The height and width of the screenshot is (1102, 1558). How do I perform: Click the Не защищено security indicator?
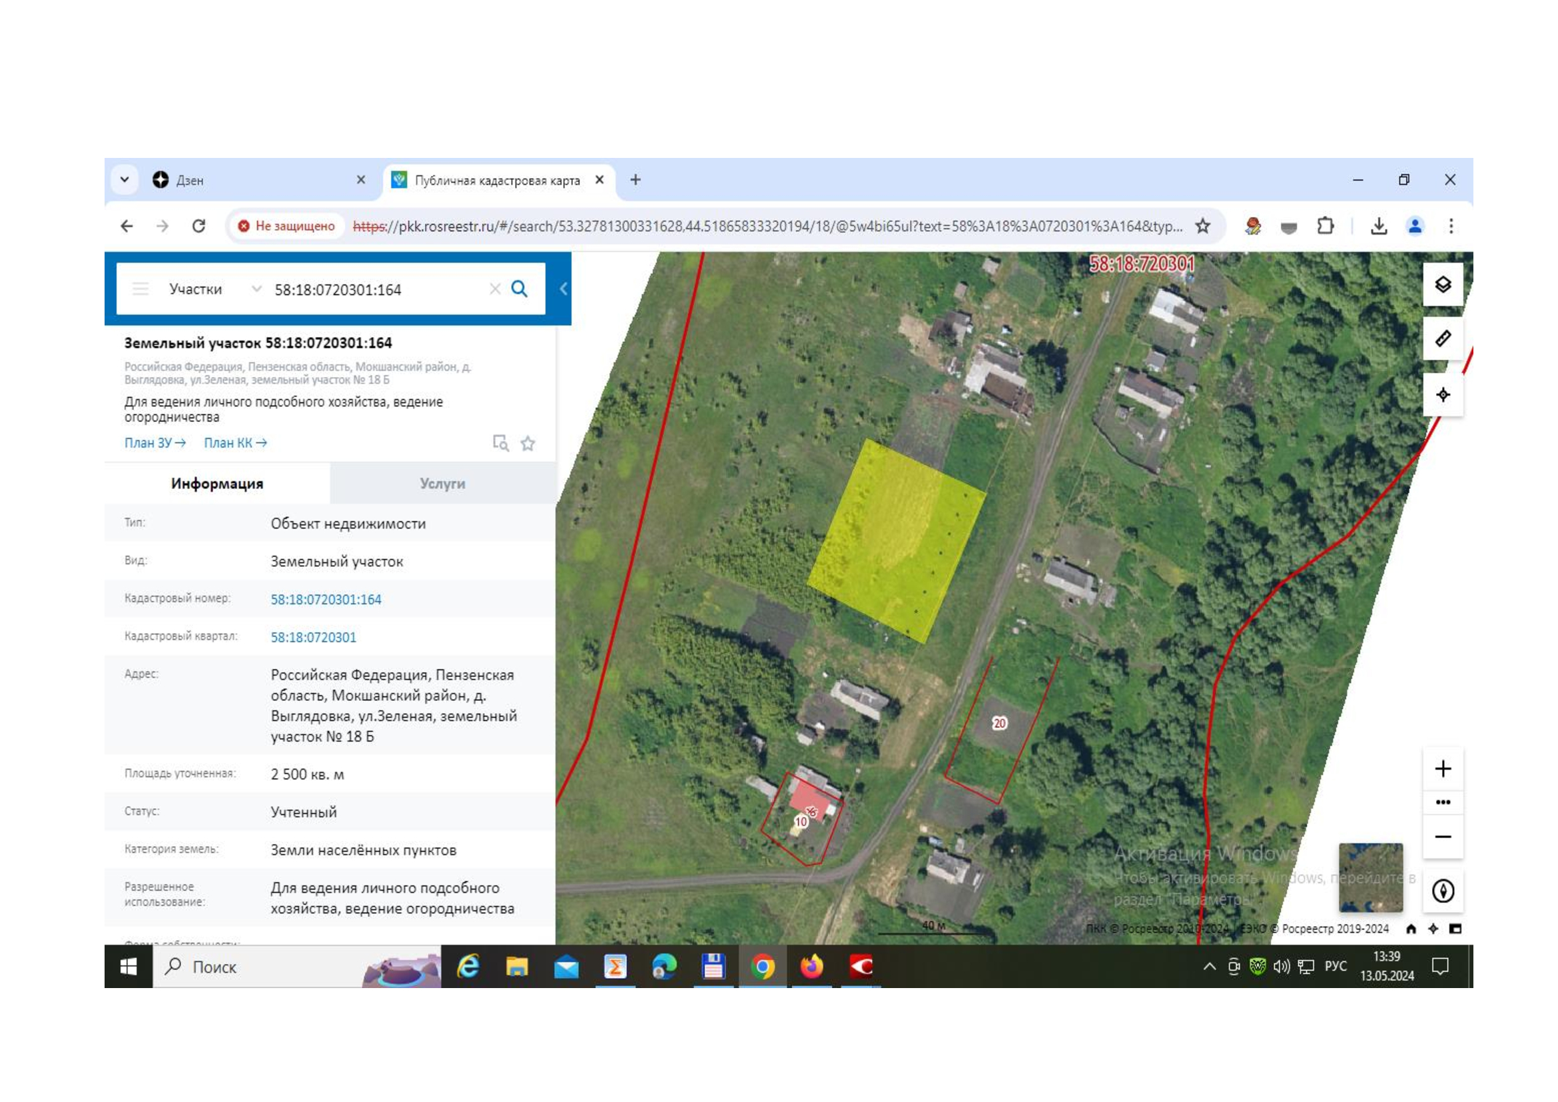[286, 226]
